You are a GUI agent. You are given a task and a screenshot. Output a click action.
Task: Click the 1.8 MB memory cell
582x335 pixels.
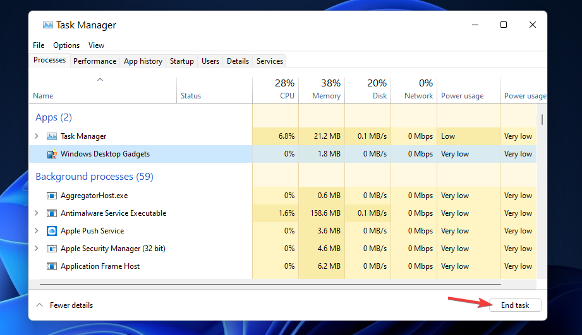pos(322,154)
